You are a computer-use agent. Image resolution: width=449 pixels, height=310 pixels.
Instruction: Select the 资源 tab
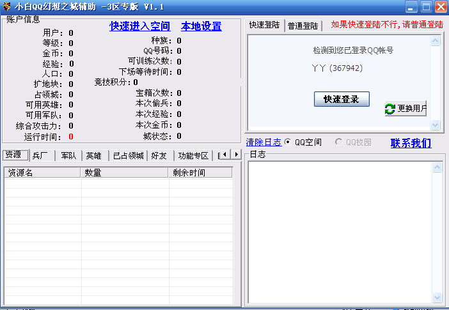(x=15, y=155)
